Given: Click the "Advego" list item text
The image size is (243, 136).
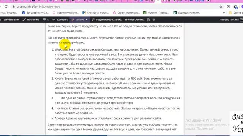Looking at the screenshot, I should (60, 118).
